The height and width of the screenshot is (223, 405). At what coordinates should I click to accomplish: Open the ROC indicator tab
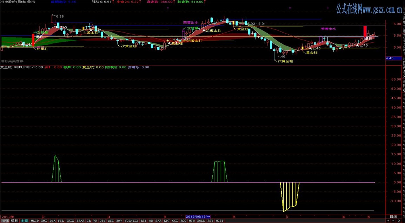click(184, 221)
